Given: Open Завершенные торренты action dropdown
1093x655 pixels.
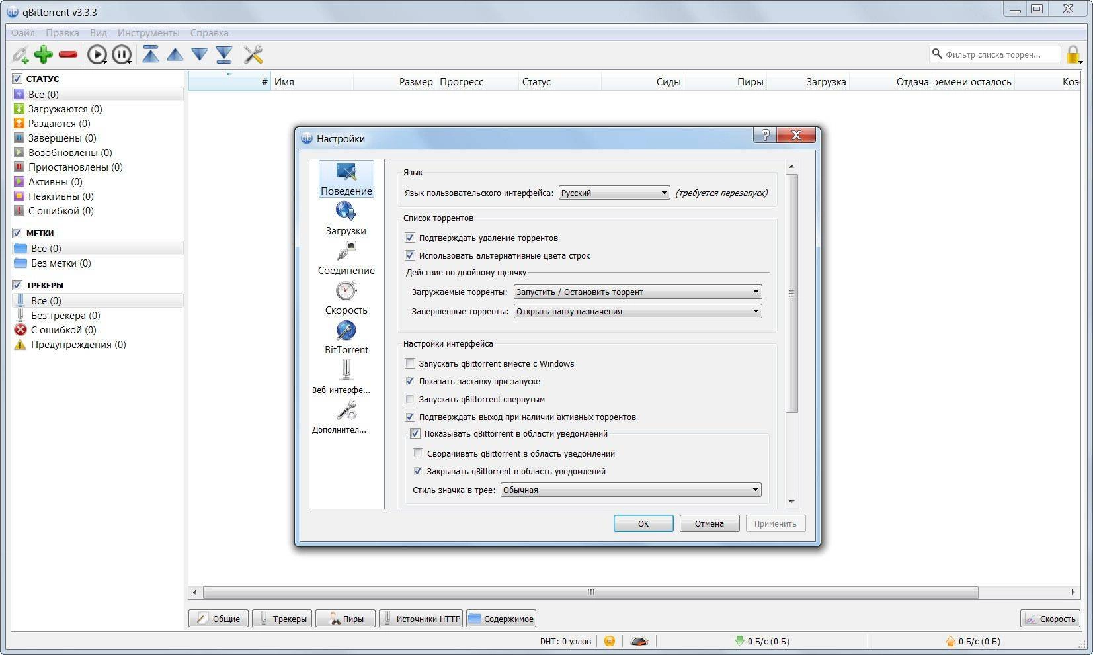Looking at the screenshot, I should point(638,311).
